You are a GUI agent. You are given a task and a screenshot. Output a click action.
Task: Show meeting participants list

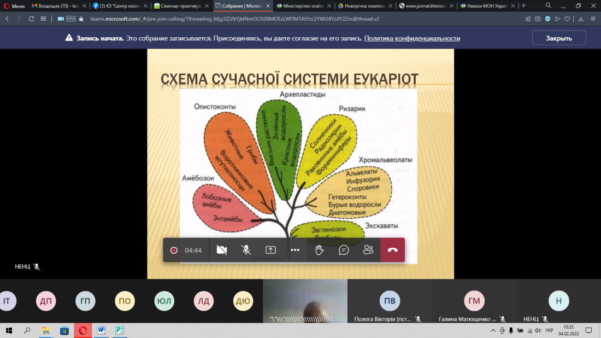point(368,250)
